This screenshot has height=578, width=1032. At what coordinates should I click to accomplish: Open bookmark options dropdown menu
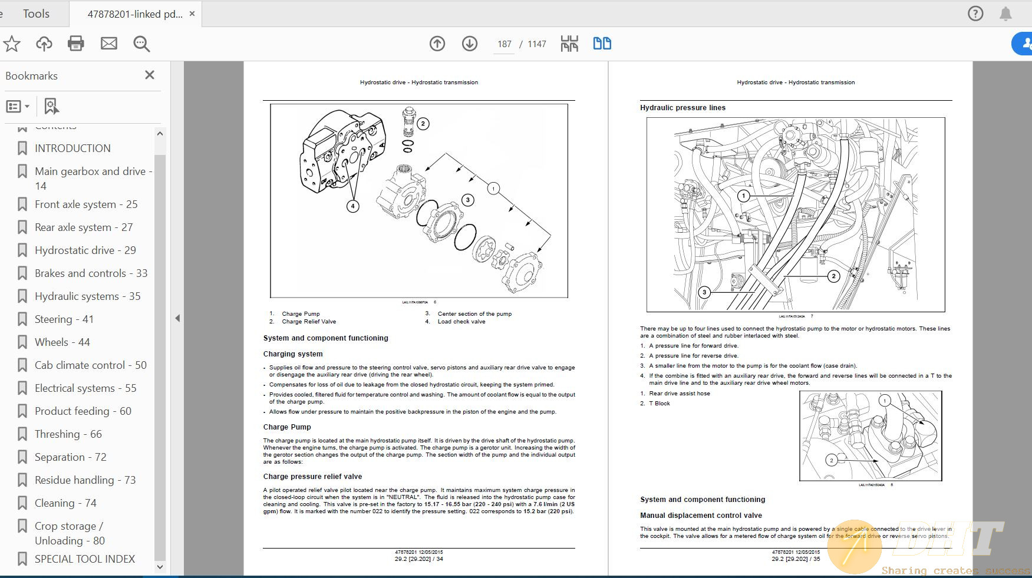(18, 107)
